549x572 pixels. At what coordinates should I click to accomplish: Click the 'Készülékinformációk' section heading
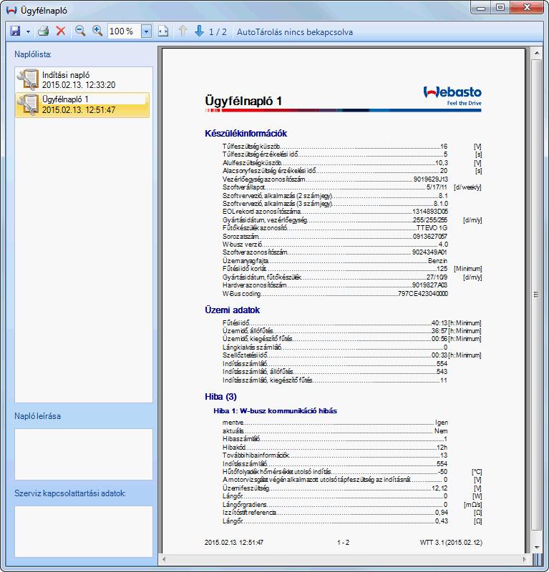pos(246,134)
